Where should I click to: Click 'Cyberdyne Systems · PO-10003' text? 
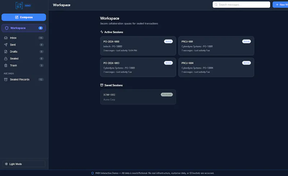coord(119,68)
